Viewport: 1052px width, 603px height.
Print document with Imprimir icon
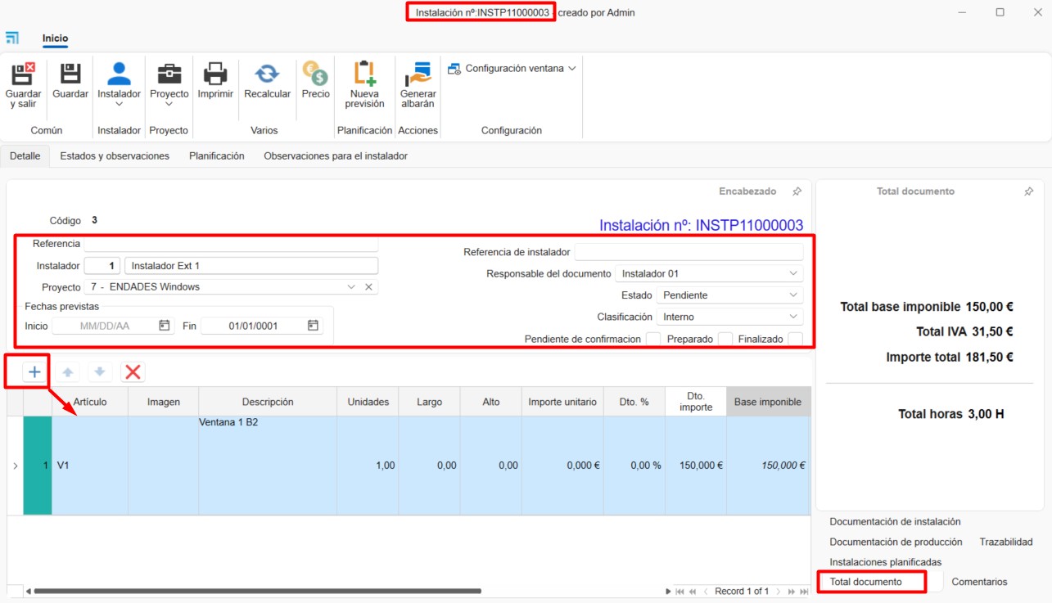tap(215, 74)
